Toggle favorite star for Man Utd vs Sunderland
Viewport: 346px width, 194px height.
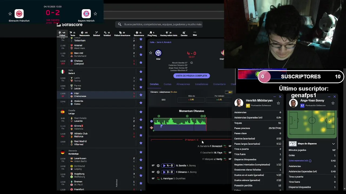coord(141,54)
